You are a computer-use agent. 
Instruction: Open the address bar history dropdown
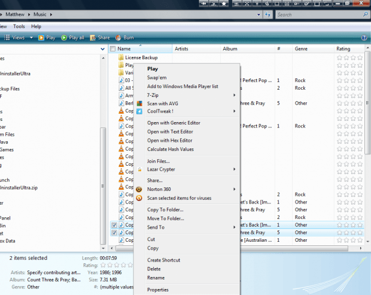[259, 15]
